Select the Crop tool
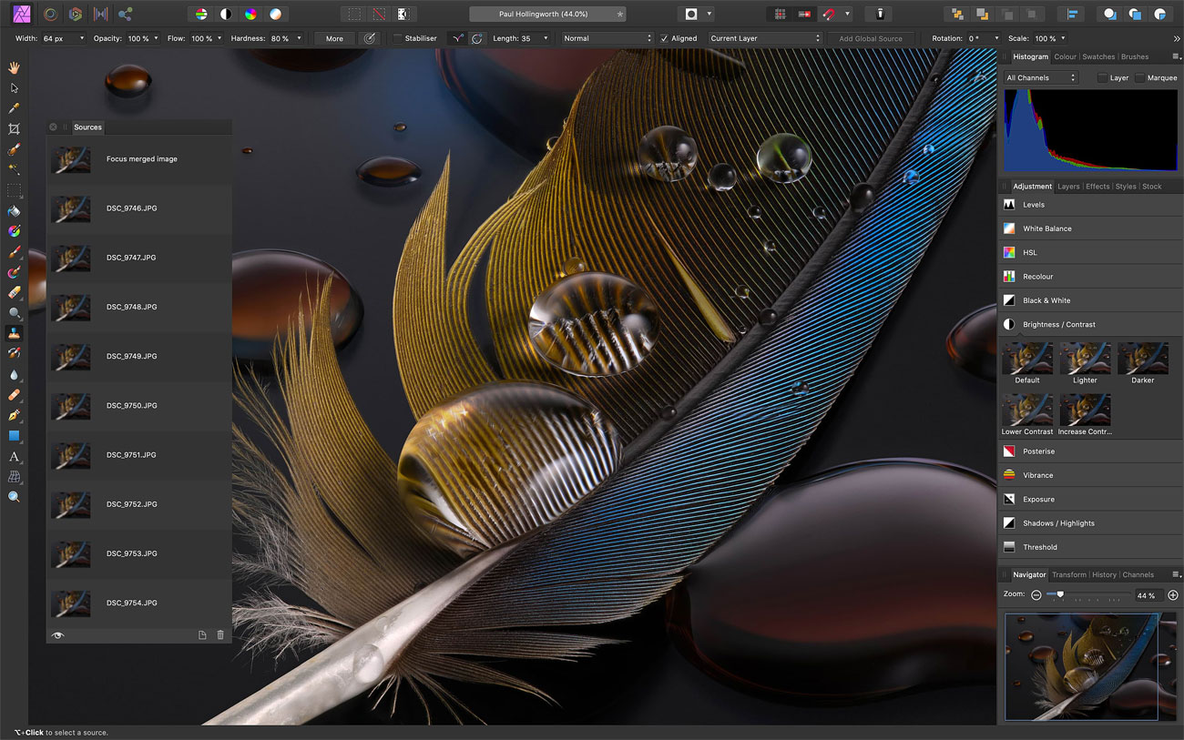 pyautogui.click(x=14, y=128)
